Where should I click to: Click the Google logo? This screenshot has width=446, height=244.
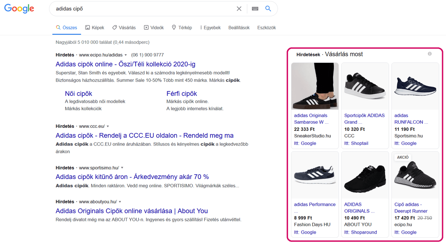click(x=19, y=9)
